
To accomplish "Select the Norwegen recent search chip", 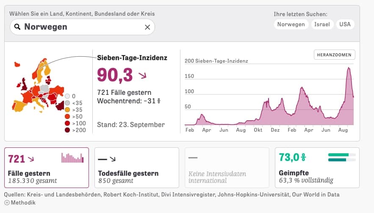I will tap(291, 24).
